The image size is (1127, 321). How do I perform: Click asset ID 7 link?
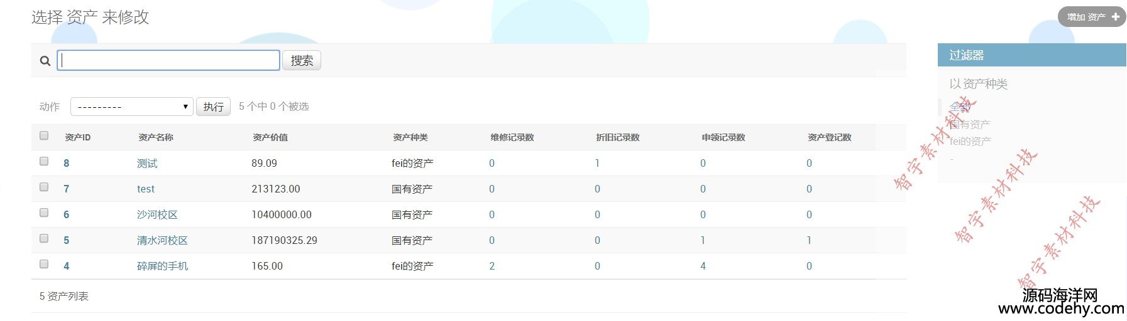click(x=66, y=189)
